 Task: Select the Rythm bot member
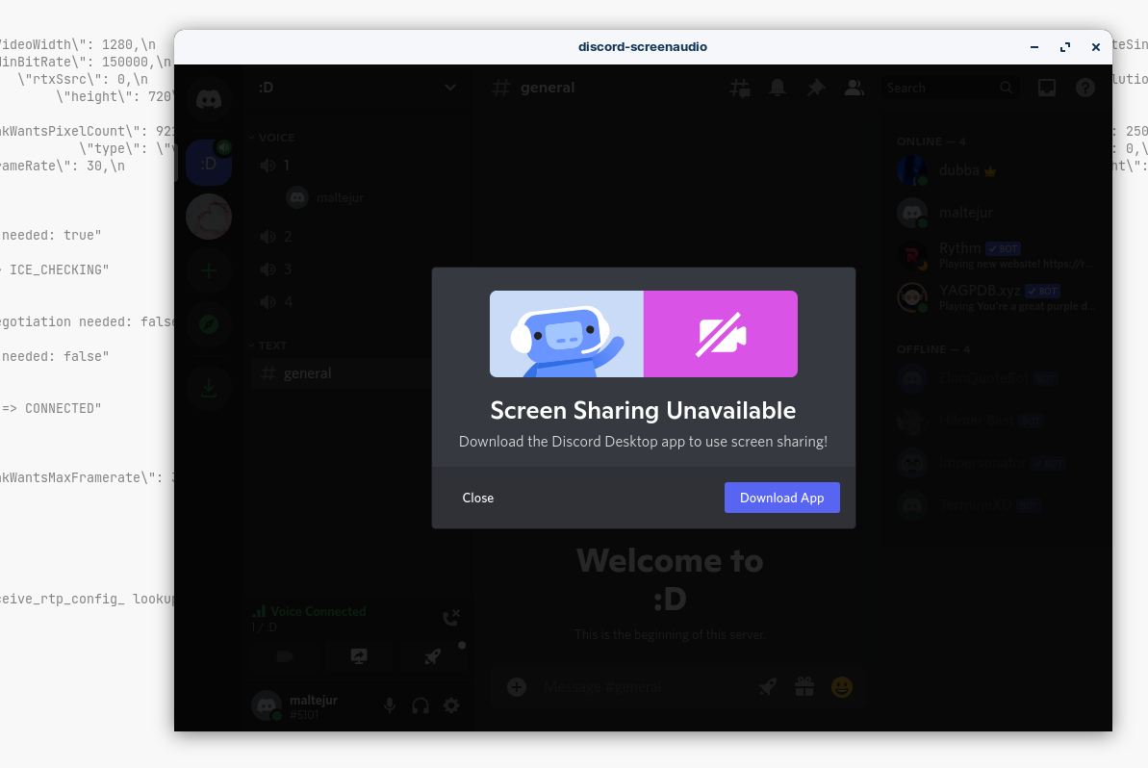pos(997,255)
